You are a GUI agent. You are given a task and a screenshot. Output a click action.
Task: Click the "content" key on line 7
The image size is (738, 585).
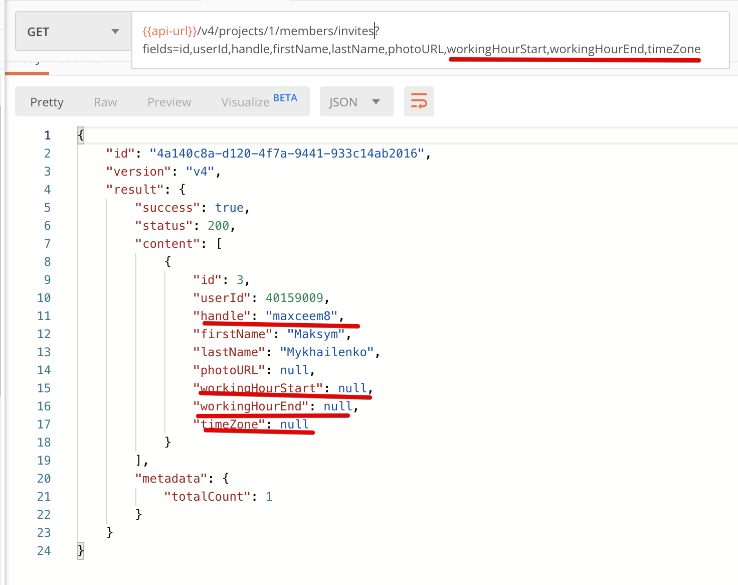(x=168, y=244)
